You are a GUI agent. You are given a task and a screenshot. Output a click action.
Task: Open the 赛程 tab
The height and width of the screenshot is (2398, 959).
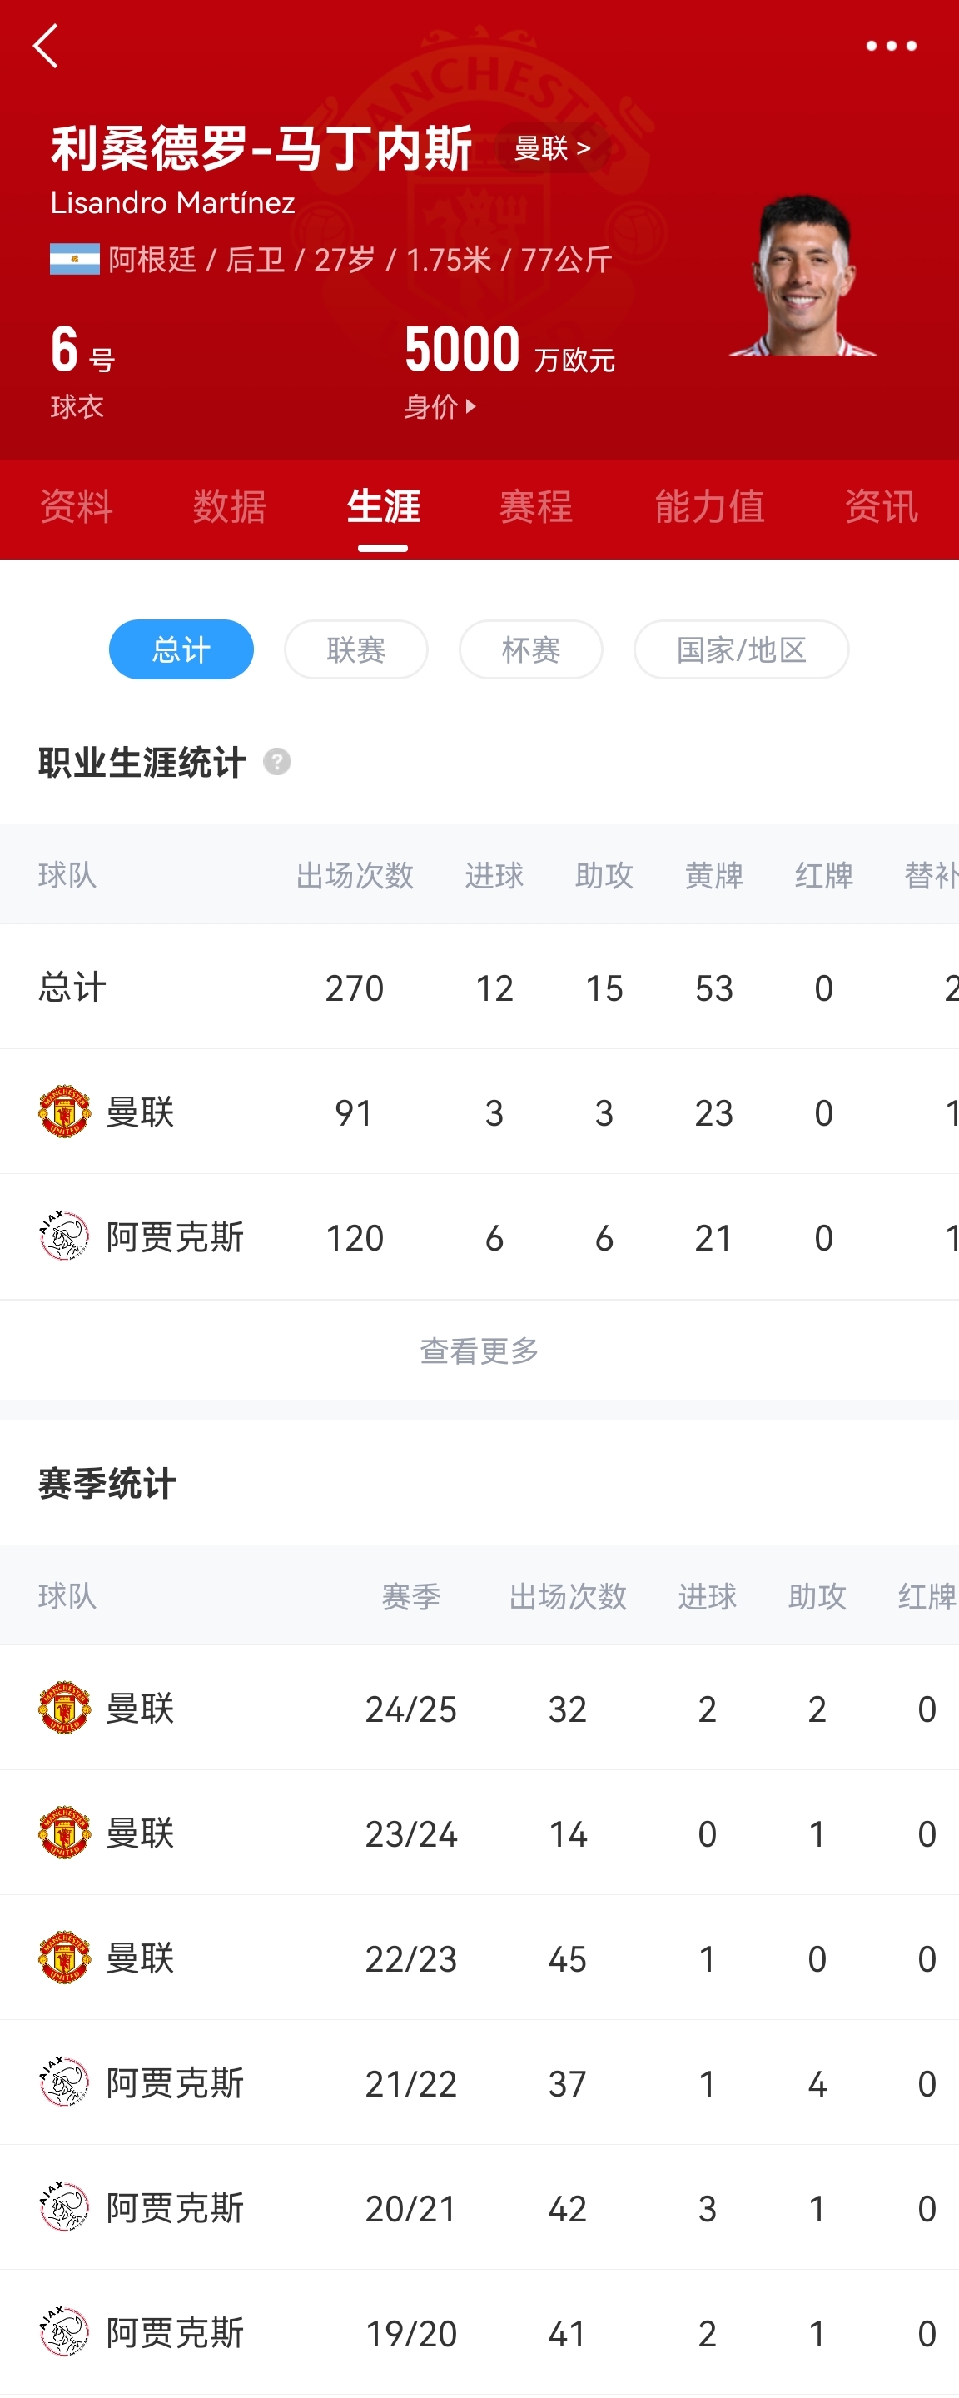[535, 507]
